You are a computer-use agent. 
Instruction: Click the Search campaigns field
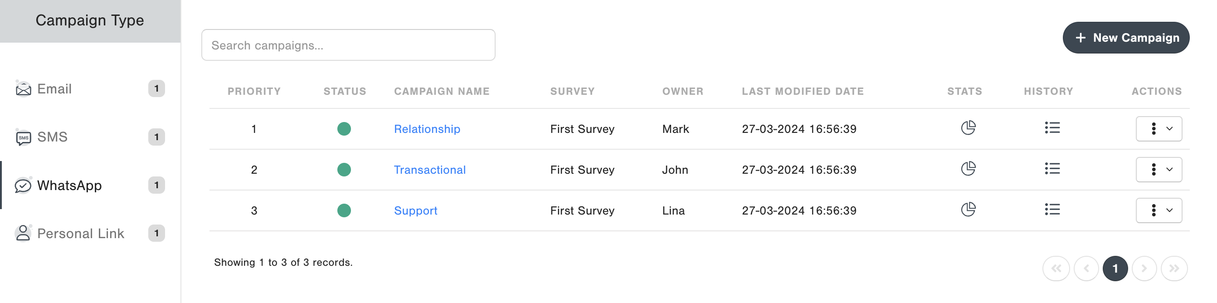[348, 45]
